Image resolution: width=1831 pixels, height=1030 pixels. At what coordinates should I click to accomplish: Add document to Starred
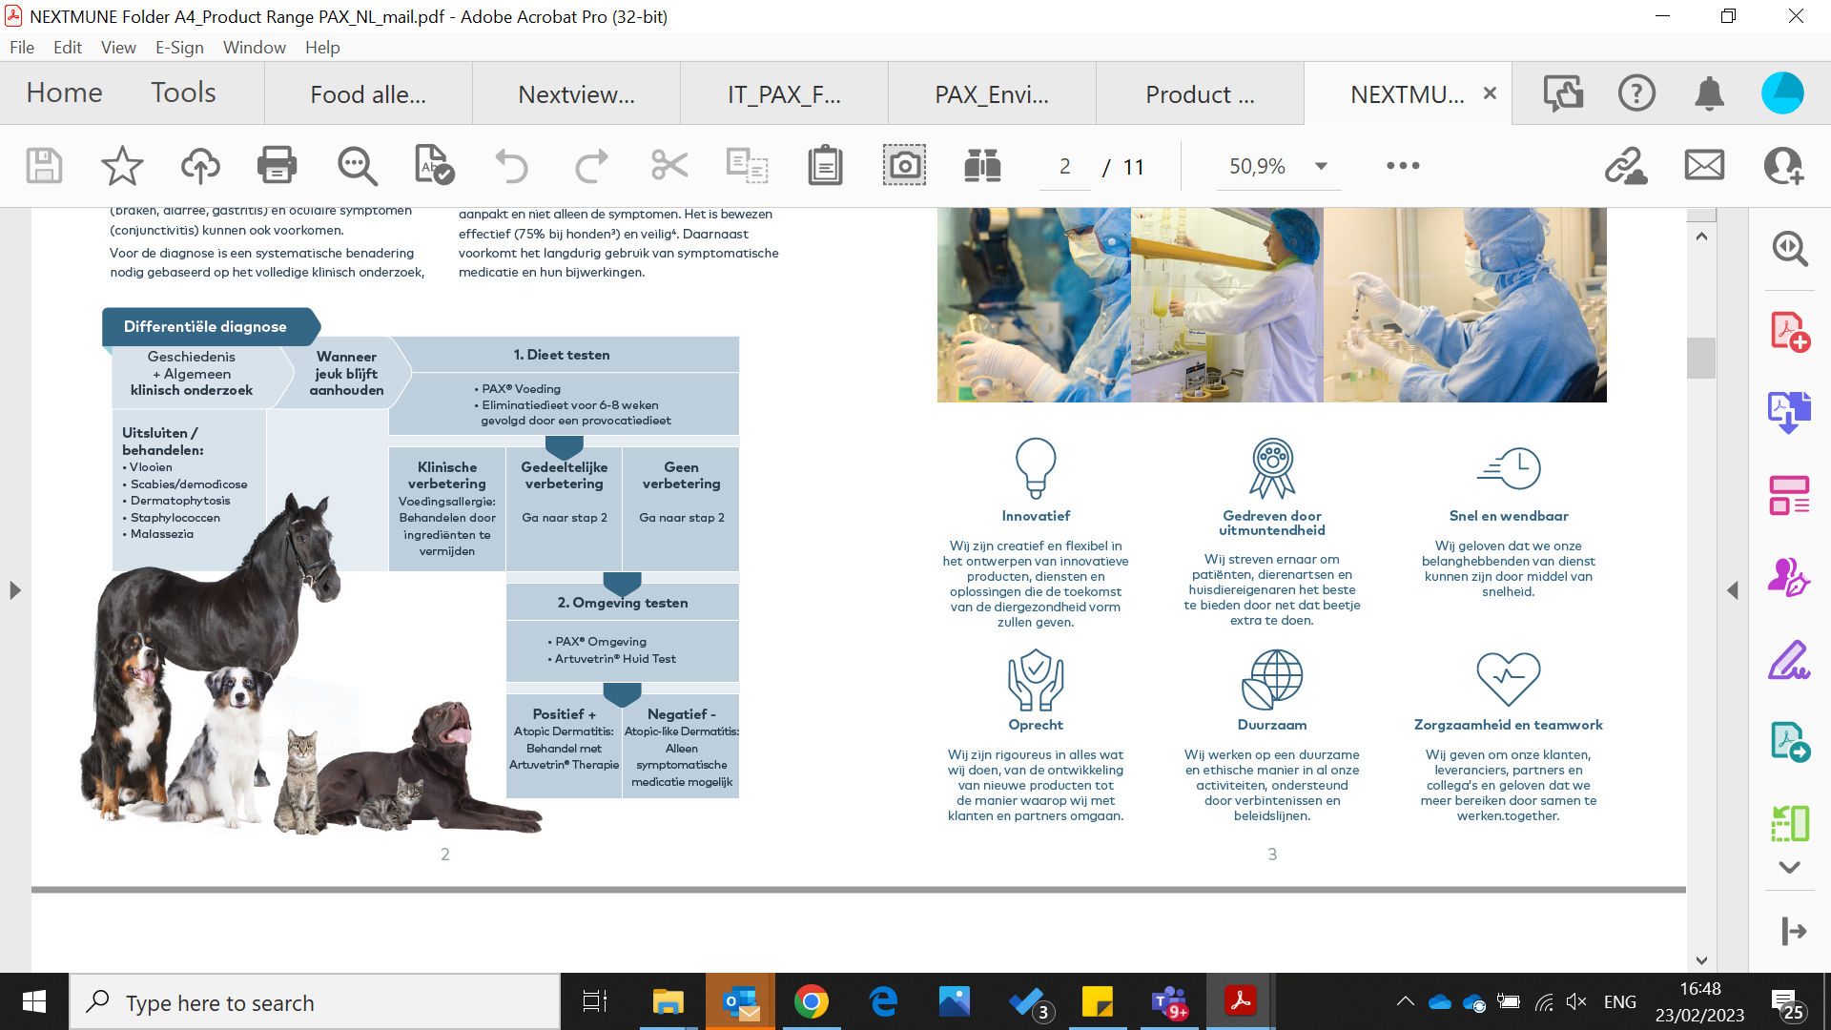coord(122,166)
